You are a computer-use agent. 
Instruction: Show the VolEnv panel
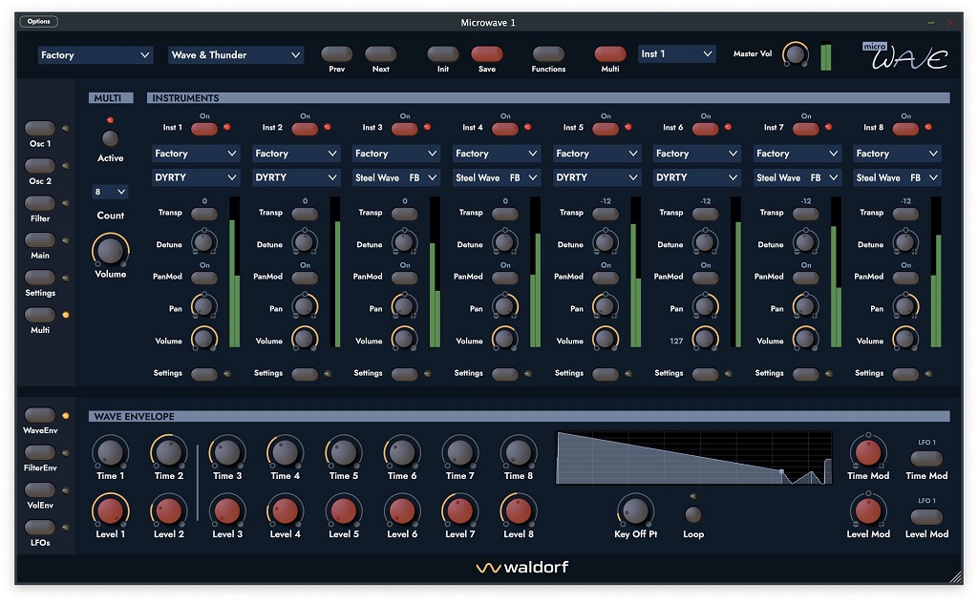40,489
